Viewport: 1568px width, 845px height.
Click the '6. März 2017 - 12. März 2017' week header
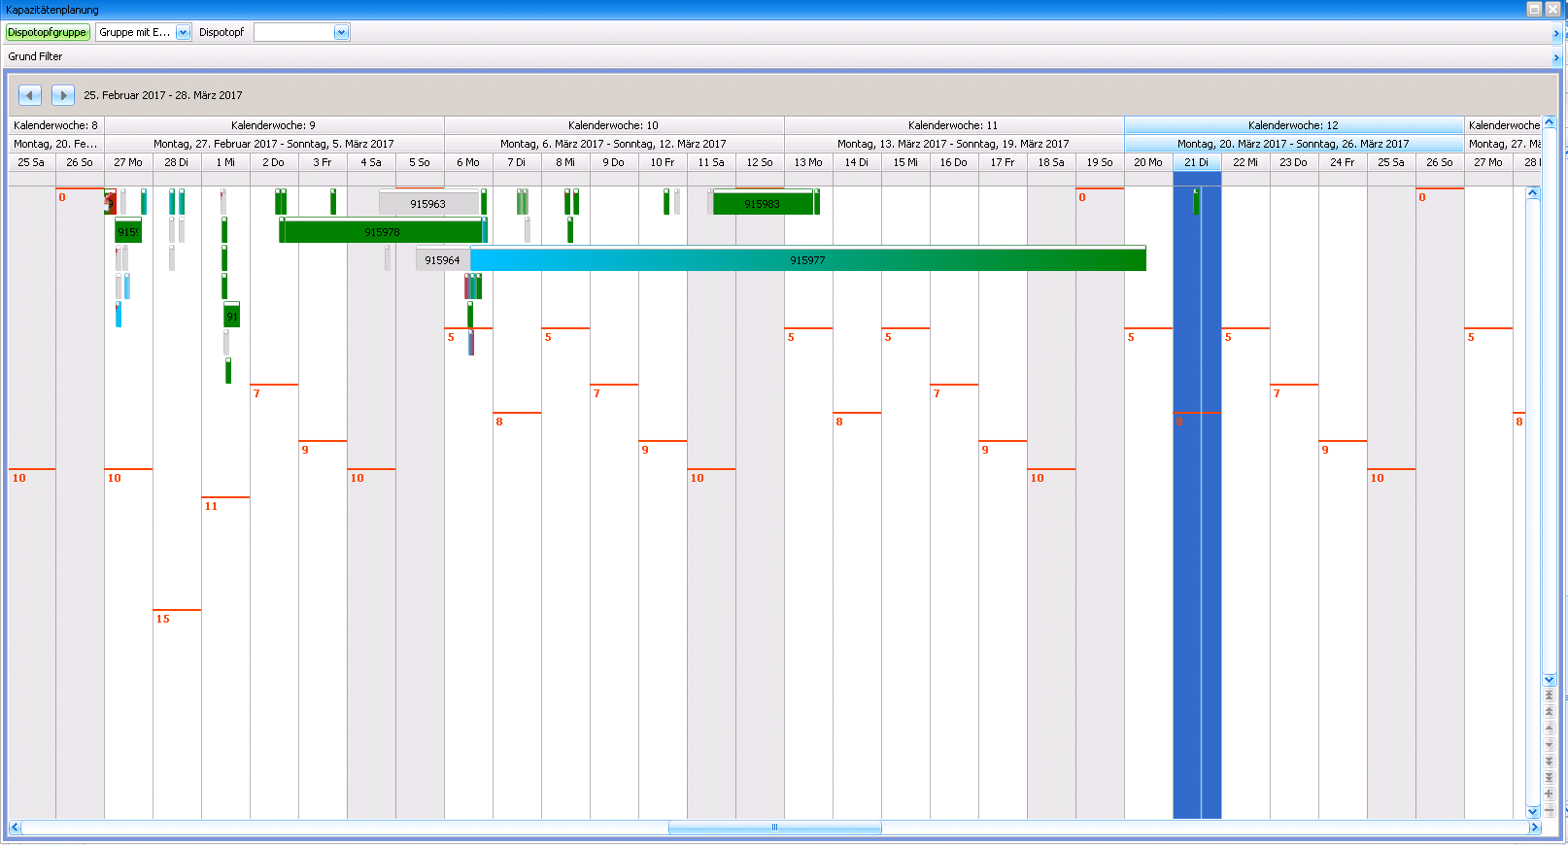(x=613, y=144)
